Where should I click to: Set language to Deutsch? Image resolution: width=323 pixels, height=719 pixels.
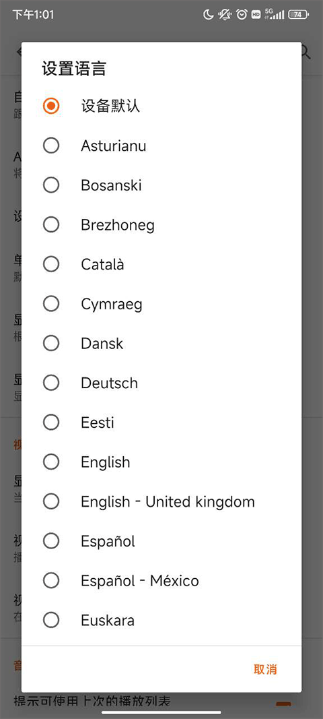tap(161, 383)
